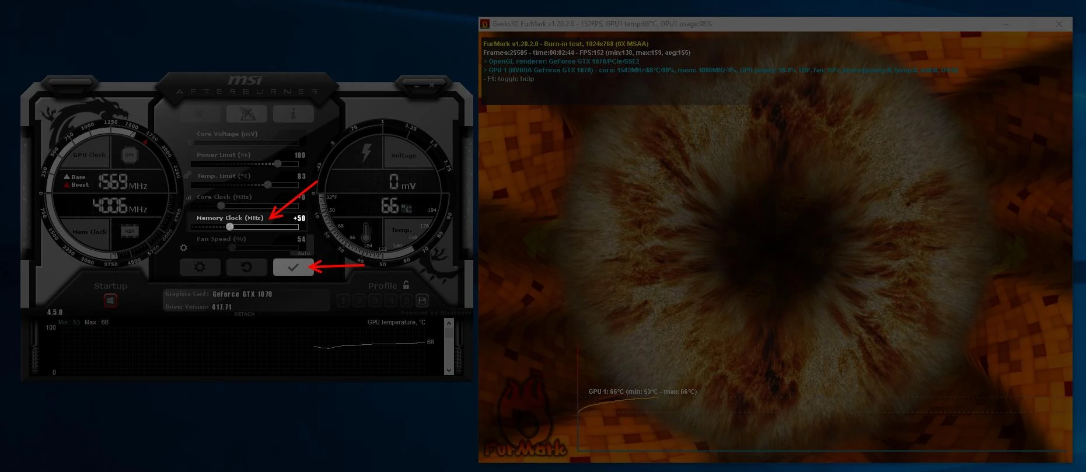The image size is (1086, 472).
Task: Click the Fan Speed value 54
Action: tap(302, 239)
